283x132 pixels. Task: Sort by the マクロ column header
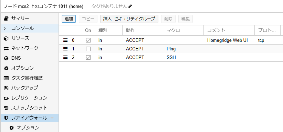click(183, 31)
